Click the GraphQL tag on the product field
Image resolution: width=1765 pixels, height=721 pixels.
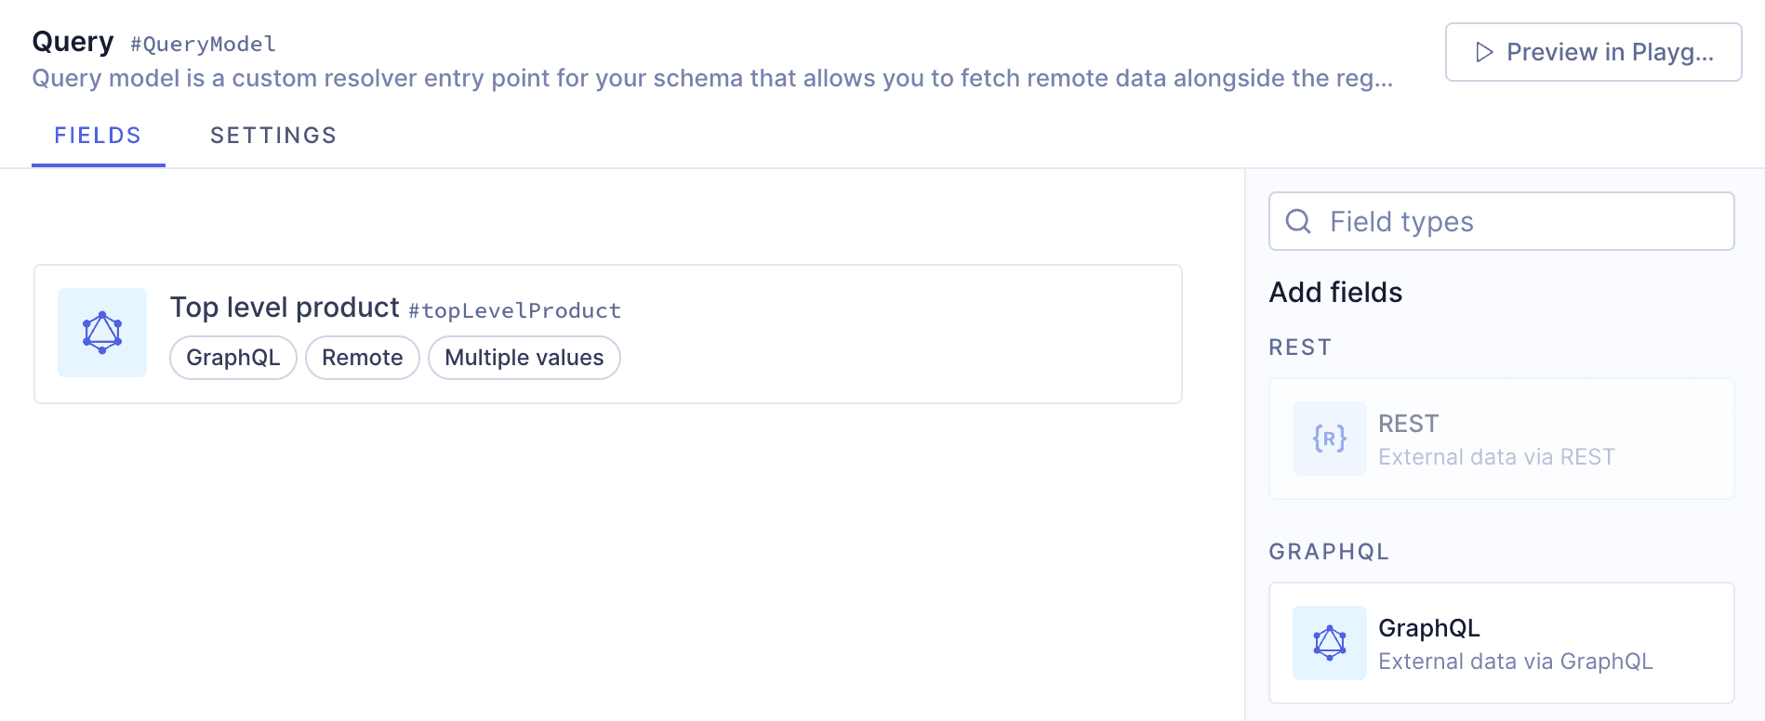pos(232,358)
